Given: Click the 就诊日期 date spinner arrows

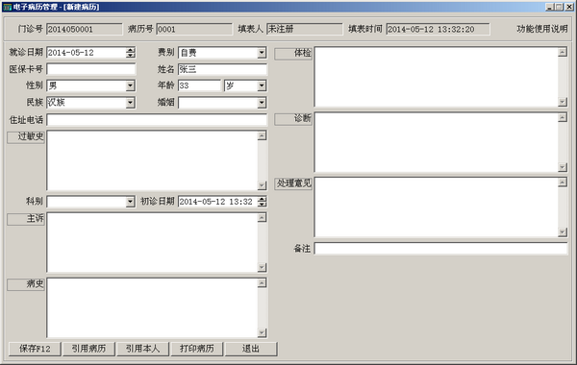Looking at the screenshot, I should [x=130, y=53].
